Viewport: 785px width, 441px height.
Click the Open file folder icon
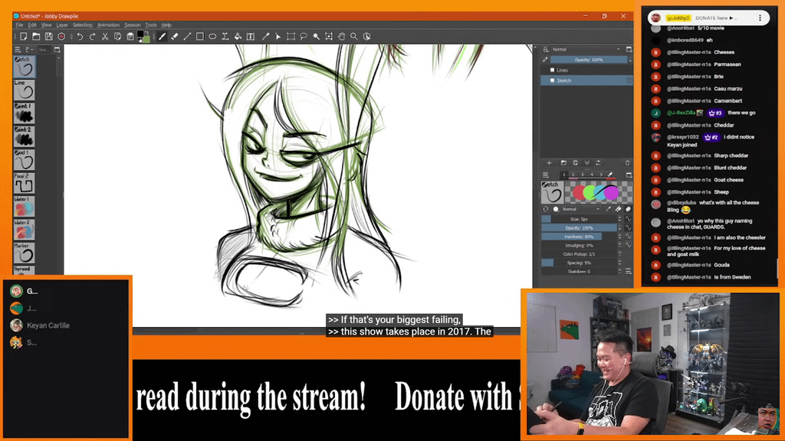[36, 37]
